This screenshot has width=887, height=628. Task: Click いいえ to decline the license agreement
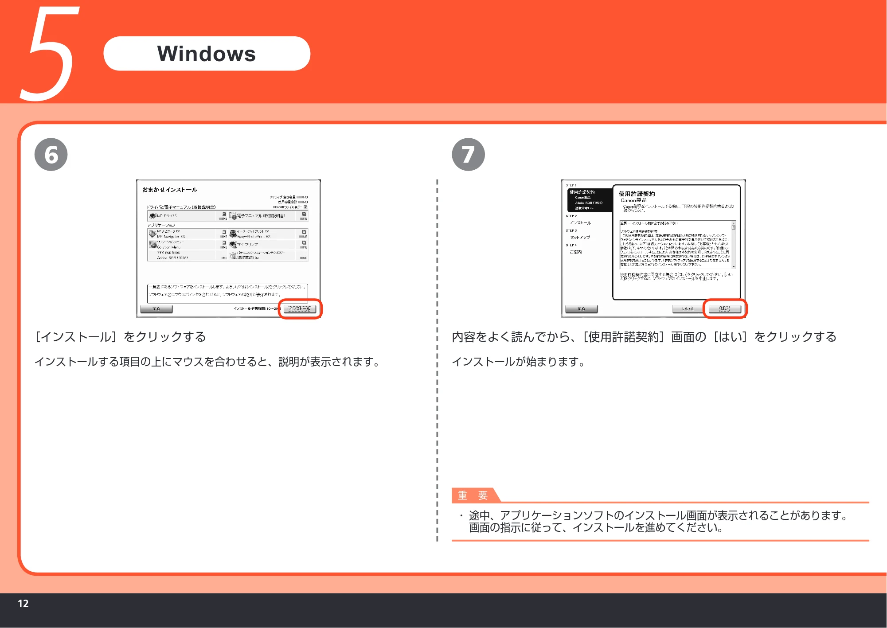tap(688, 309)
